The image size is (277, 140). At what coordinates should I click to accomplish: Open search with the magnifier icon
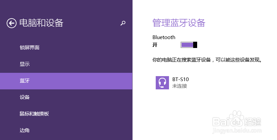coord(123,23)
